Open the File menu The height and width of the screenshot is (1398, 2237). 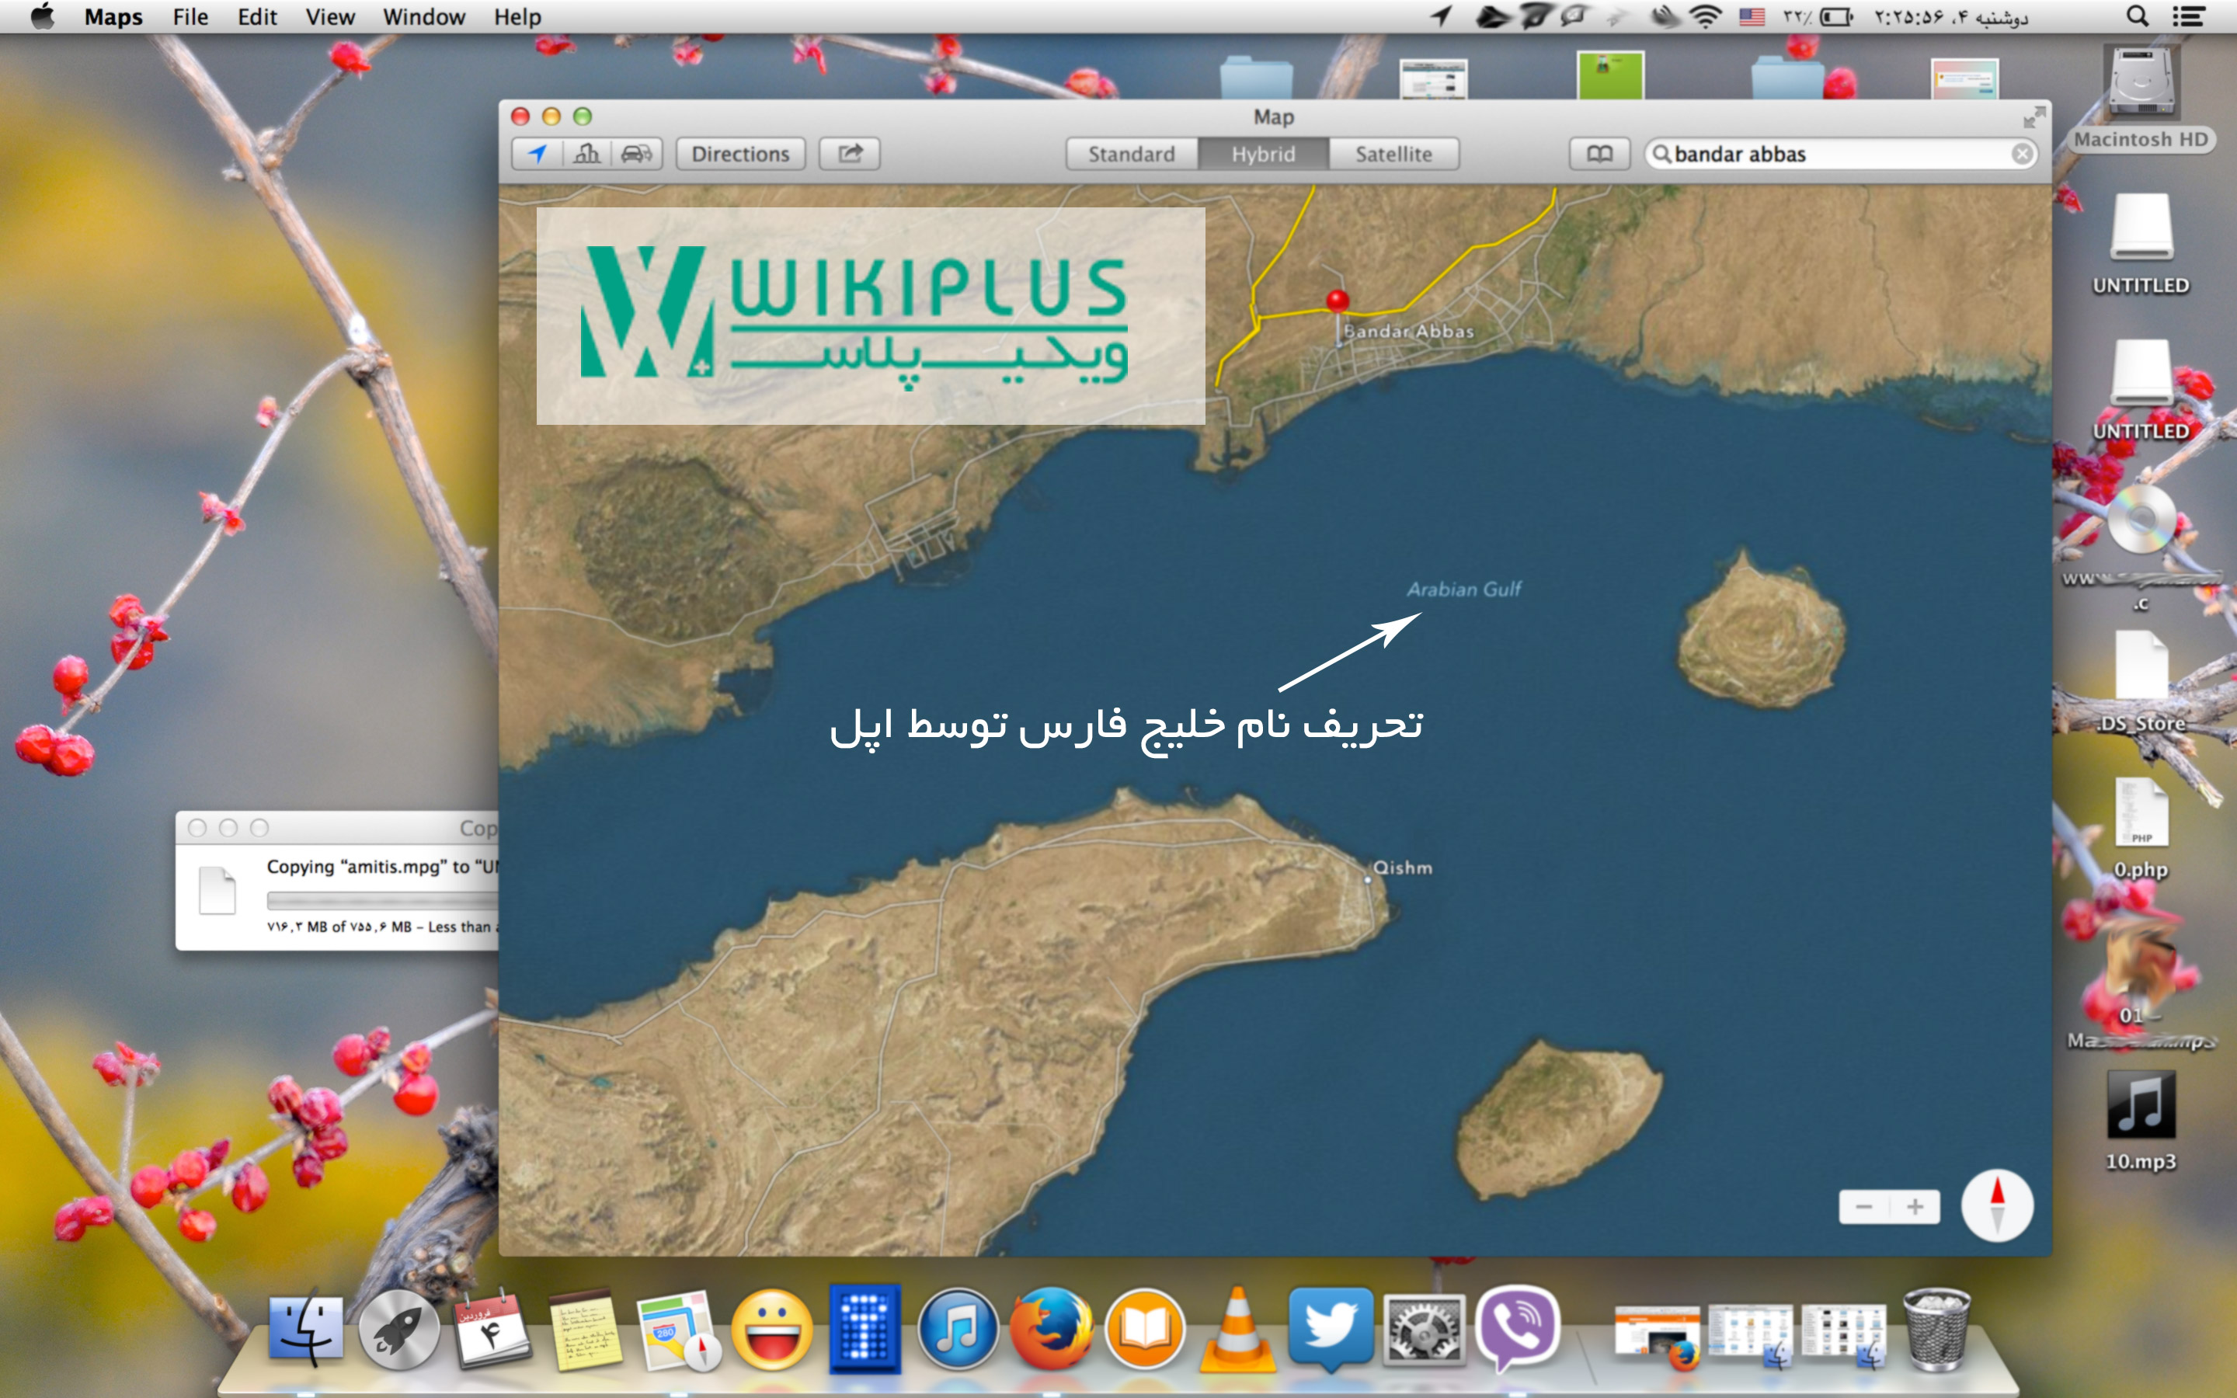tap(190, 16)
